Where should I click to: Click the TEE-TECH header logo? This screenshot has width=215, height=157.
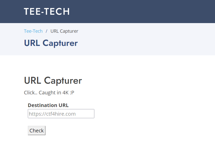click(47, 12)
